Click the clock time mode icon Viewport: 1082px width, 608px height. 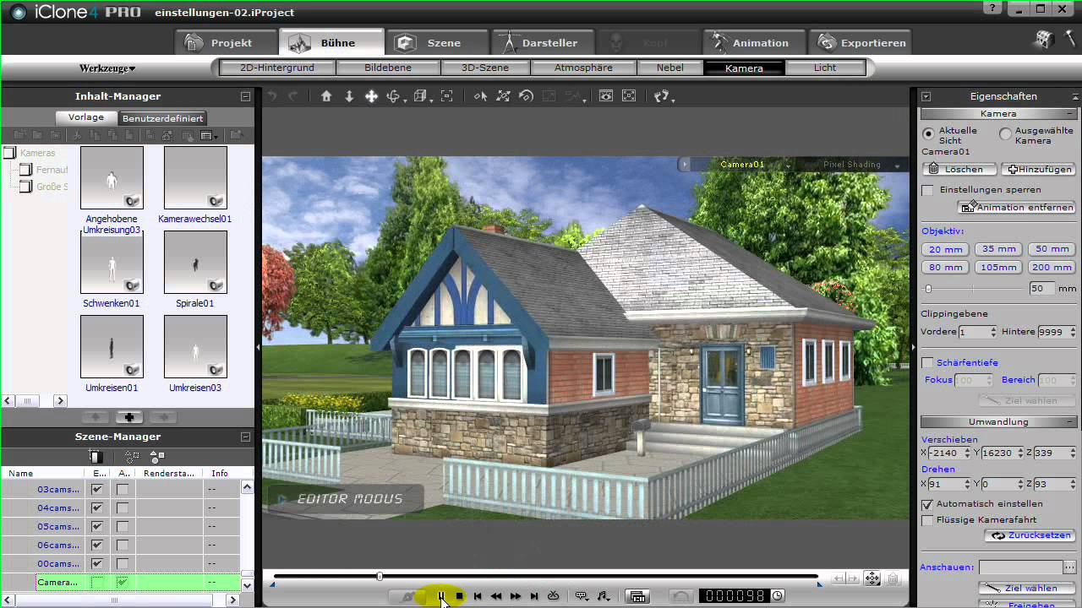[778, 596]
